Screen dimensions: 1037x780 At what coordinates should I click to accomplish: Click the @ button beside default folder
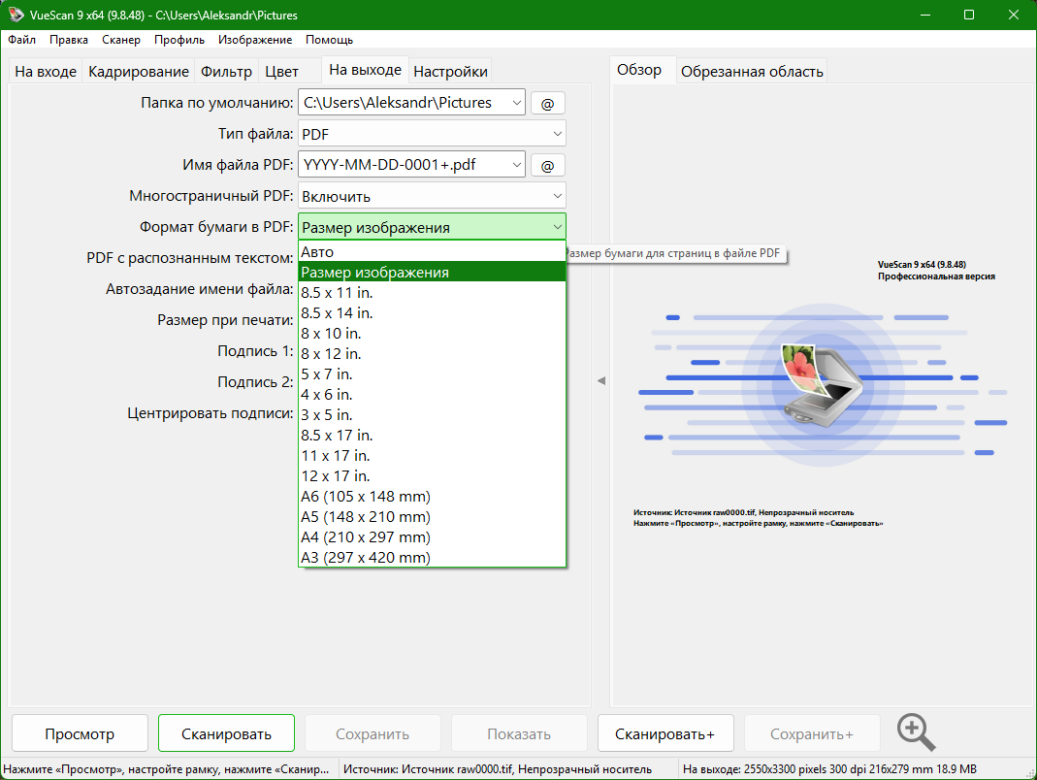[x=547, y=103]
